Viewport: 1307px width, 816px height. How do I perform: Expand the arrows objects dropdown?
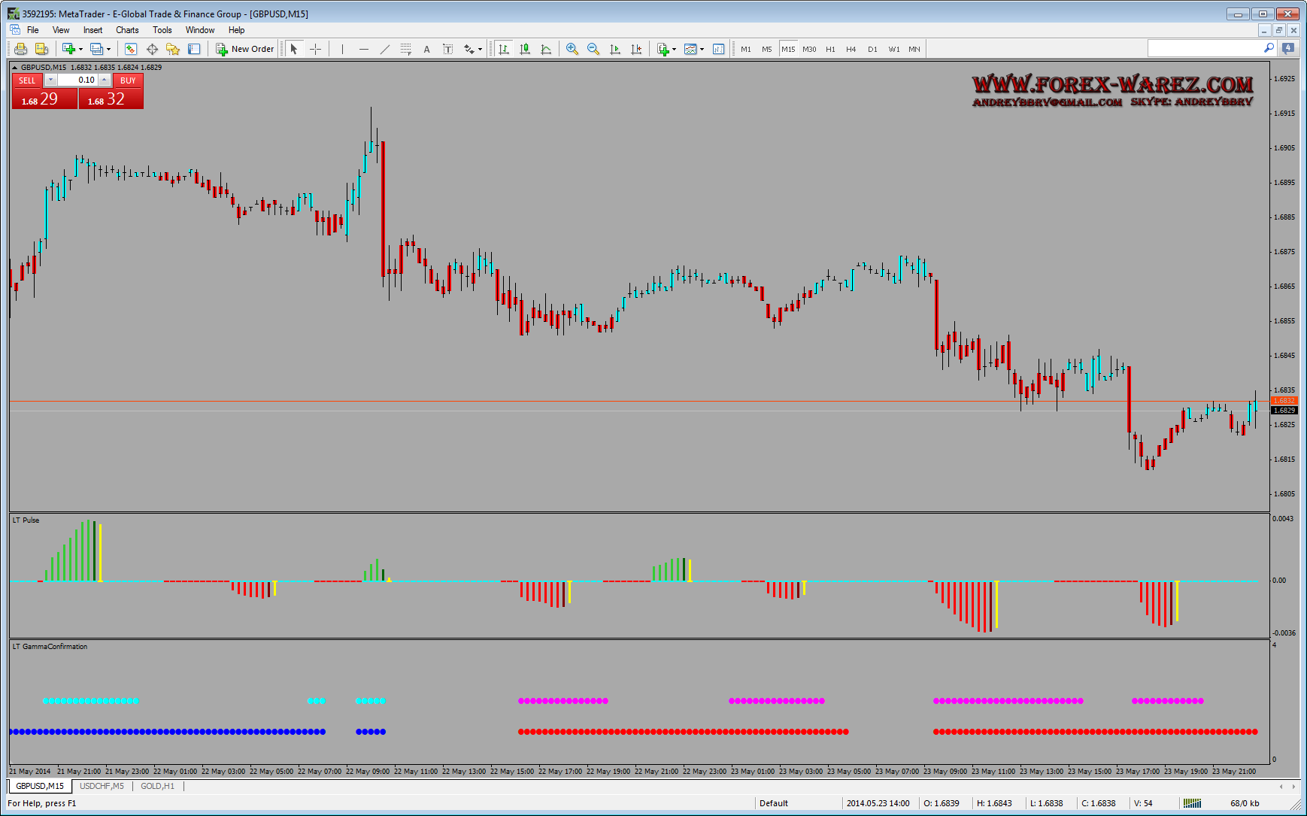click(480, 50)
